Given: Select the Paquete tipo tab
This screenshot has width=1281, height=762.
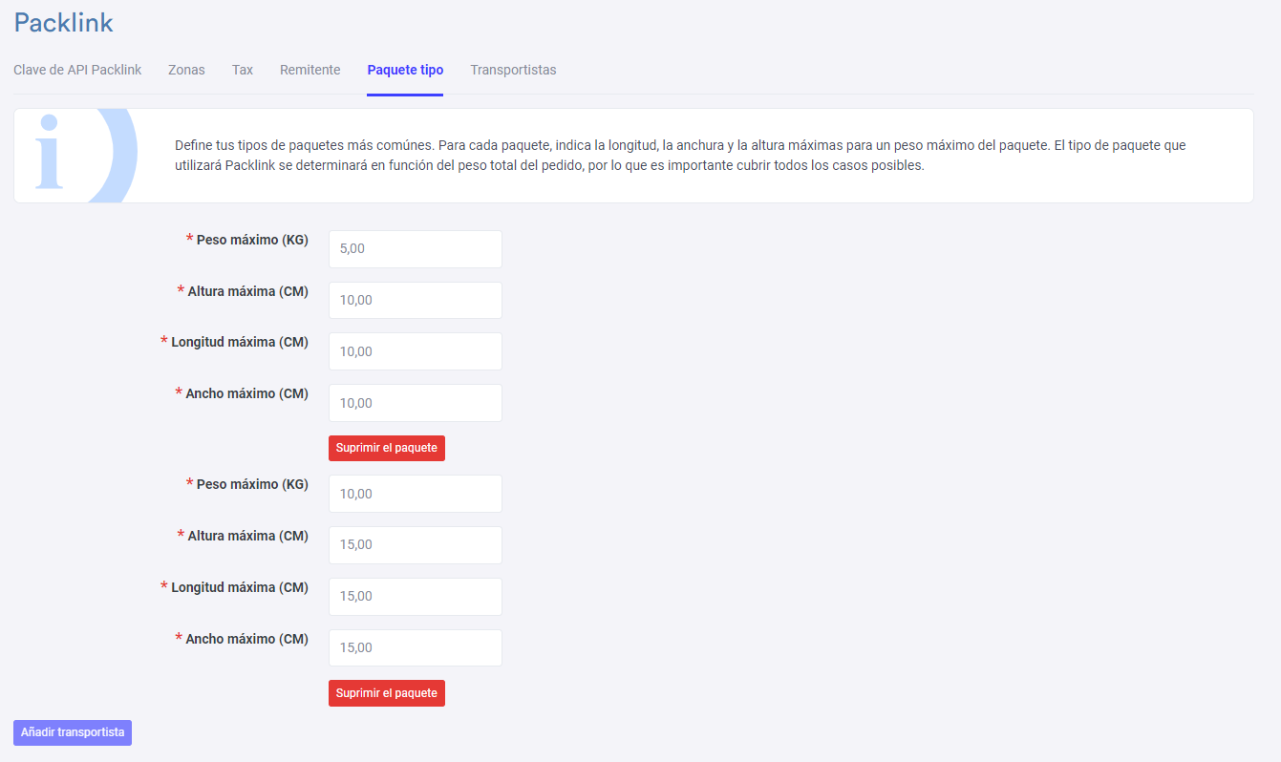Looking at the screenshot, I should 405,70.
